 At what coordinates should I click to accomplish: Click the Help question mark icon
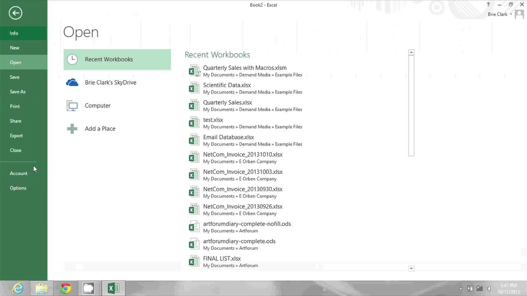488,5
